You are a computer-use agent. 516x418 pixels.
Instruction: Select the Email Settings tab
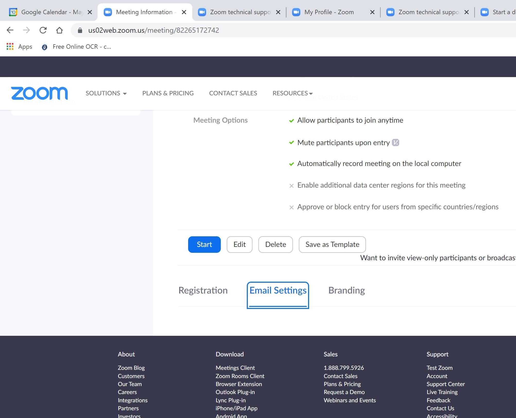[x=278, y=290]
